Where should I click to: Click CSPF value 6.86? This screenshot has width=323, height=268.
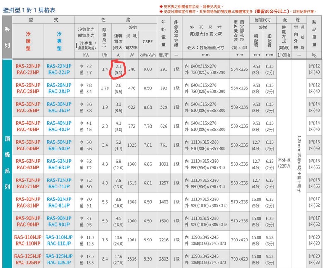pos(148,164)
